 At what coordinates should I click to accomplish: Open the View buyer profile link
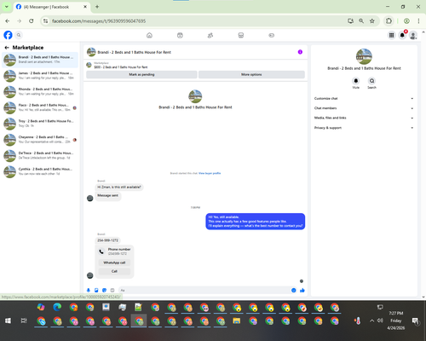(x=210, y=173)
